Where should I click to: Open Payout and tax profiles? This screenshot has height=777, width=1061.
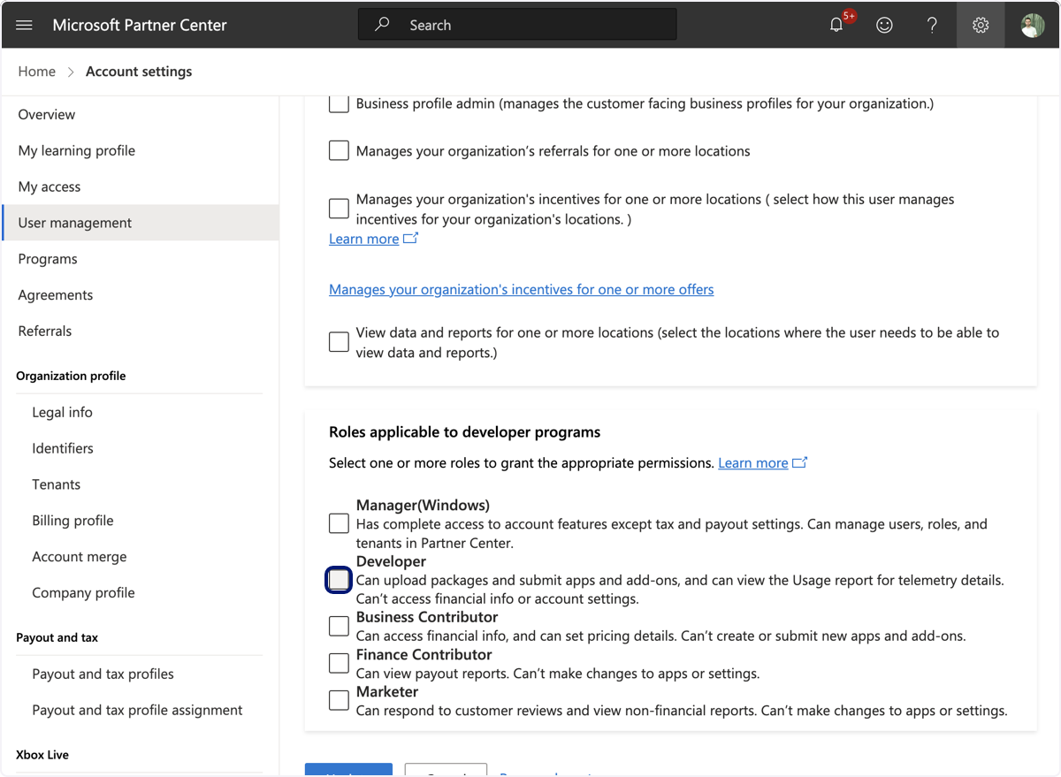pos(103,674)
